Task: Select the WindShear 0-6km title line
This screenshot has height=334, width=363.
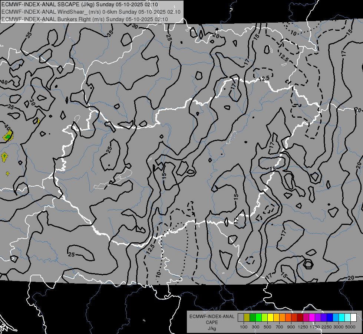Action: pos(91,12)
